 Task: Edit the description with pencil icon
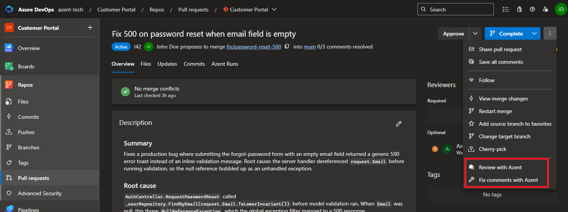coord(399,123)
